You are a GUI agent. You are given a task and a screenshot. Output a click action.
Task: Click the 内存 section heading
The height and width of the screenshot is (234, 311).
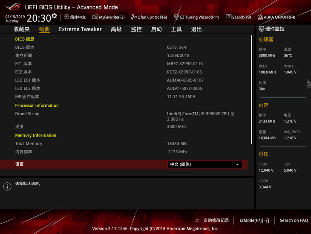pos(263,105)
